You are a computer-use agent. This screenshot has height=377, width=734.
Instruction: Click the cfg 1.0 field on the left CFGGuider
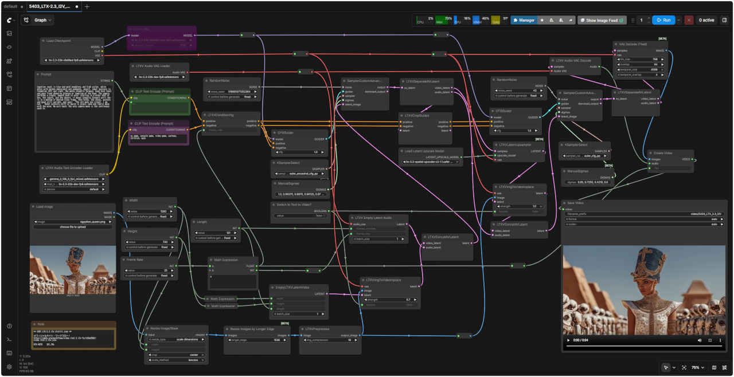299,152
